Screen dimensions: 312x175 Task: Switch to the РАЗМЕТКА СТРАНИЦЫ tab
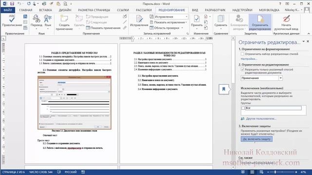[94, 10]
